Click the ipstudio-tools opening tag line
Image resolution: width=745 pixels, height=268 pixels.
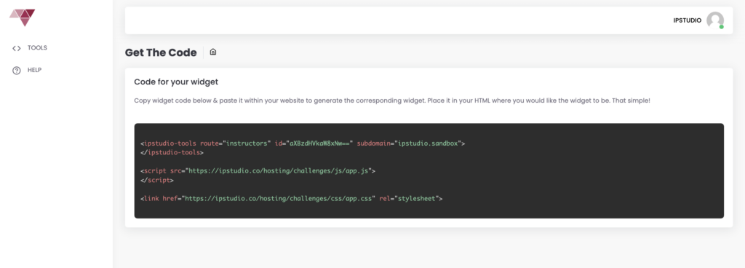(x=302, y=143)
